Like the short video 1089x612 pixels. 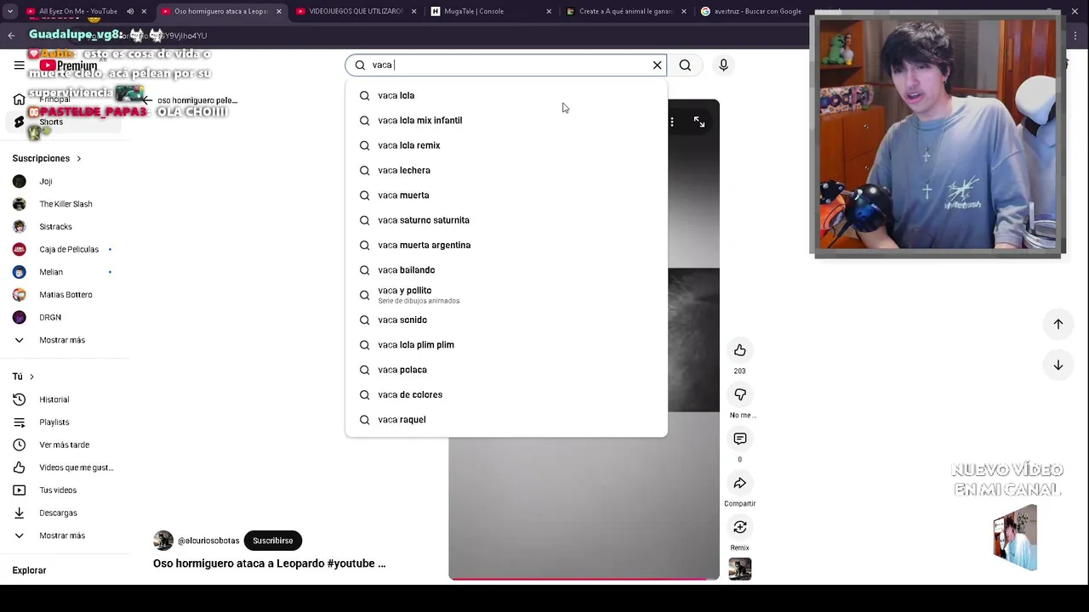pos(739,350)
